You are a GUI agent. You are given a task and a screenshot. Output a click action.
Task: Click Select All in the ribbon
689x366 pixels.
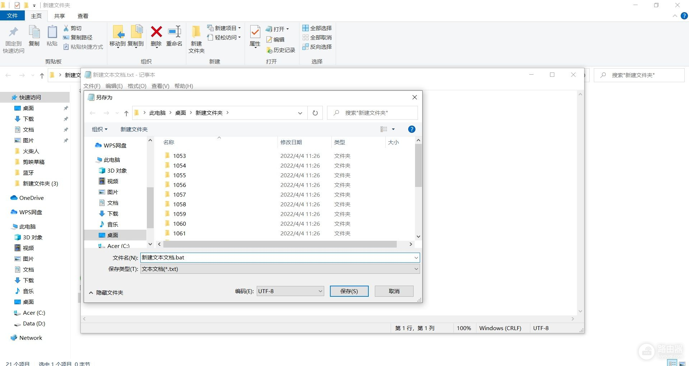(x=317, y=28)
